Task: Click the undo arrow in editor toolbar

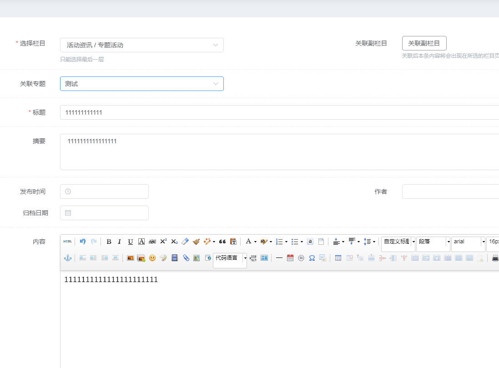Action: coord(83,242)
